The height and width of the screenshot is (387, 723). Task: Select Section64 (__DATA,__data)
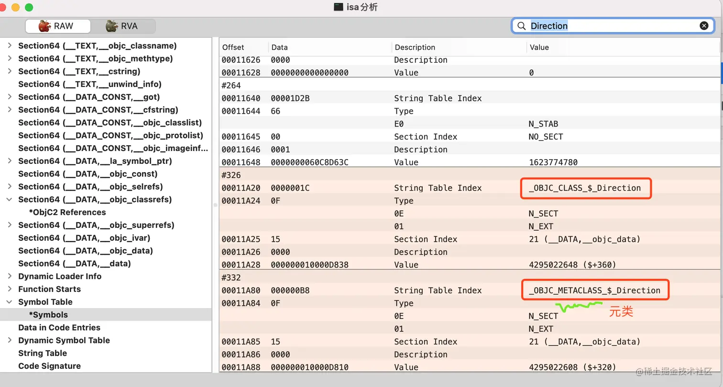pos(75,263)
